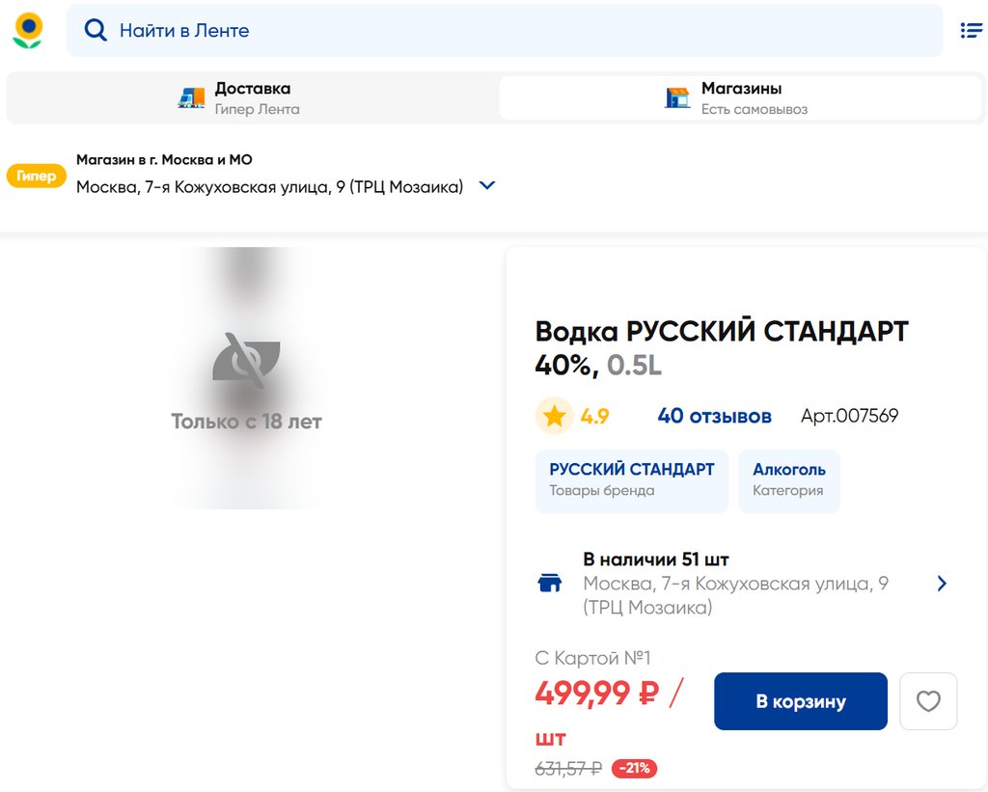Click the Lenta sunflower logo
988x792 pixels.
[28, 31]
